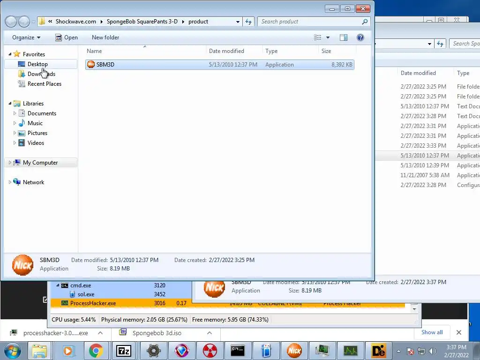The image size is (480, 360).
Task: Click Show all downloads link
Action: (432, 332)
